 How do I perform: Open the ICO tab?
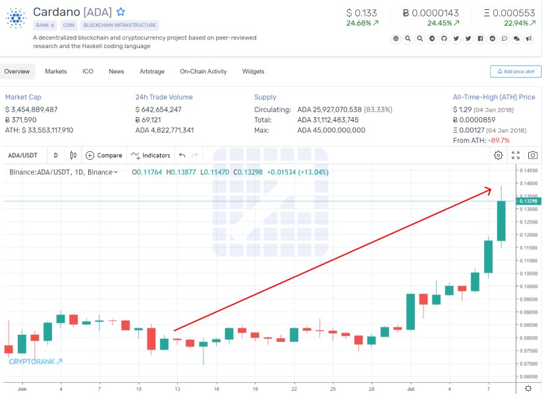point(88,72)
